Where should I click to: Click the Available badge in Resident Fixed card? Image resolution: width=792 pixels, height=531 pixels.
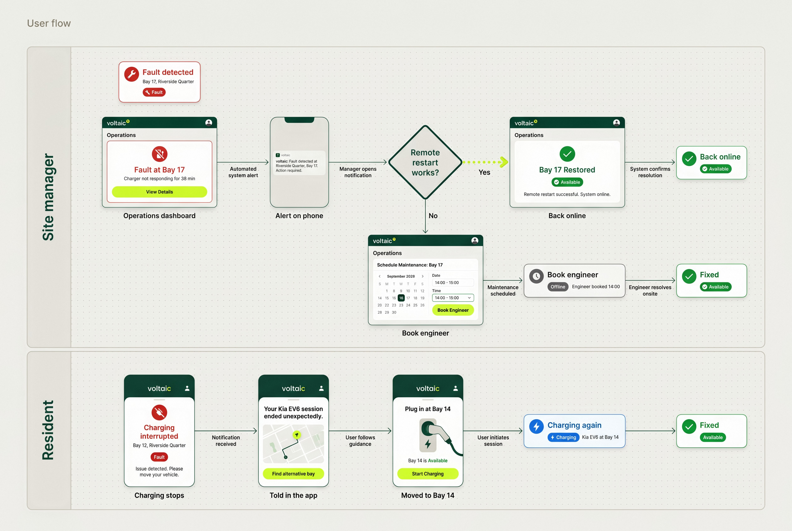click(x=713, y=437)
